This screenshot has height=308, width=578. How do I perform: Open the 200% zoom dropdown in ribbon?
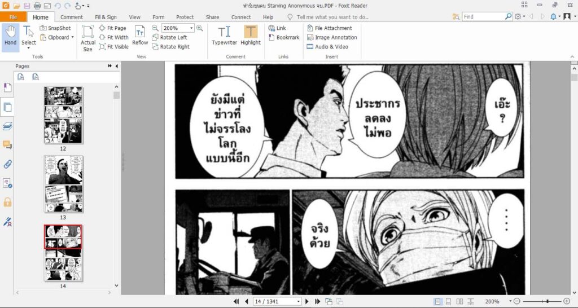coord(191,28)
